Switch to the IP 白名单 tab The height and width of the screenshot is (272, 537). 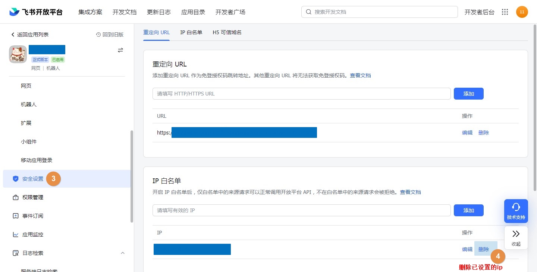(x=191, y=32)
